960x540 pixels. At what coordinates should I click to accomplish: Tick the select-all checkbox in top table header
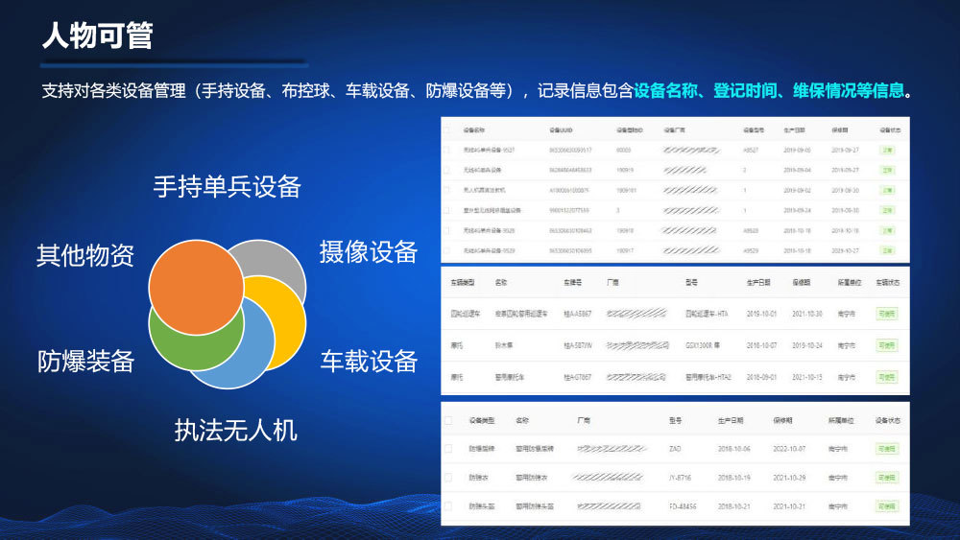[x=446, y=129]
